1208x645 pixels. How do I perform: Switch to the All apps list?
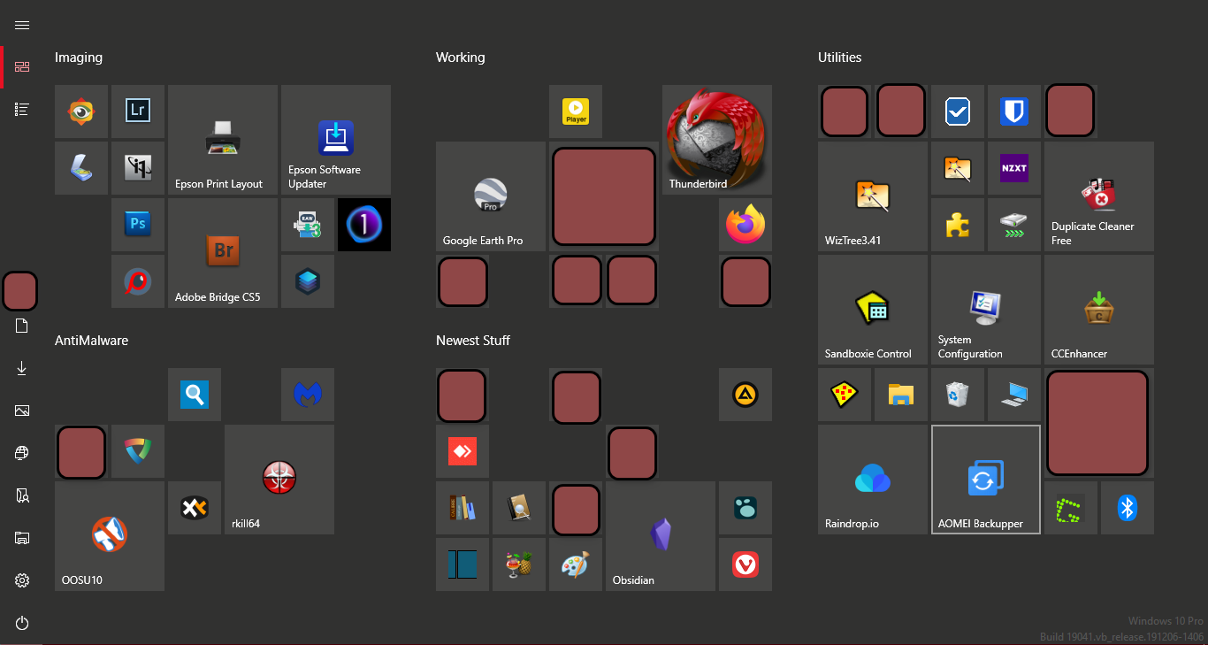tap(22, 110)
